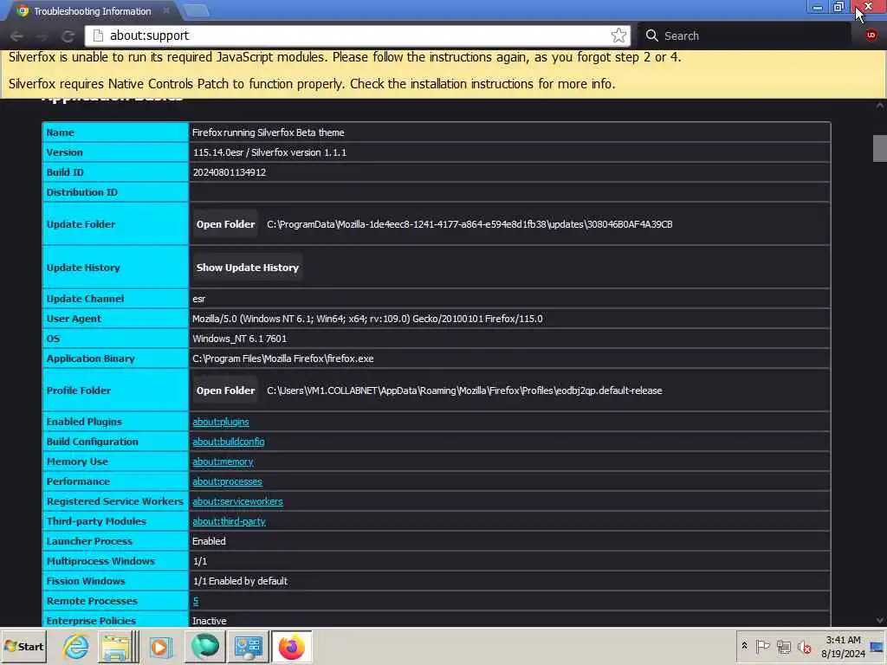Click the Show Desktop button
Image resolution: width=887 pixels, height=665 pixels.
[x=877, y=646]
